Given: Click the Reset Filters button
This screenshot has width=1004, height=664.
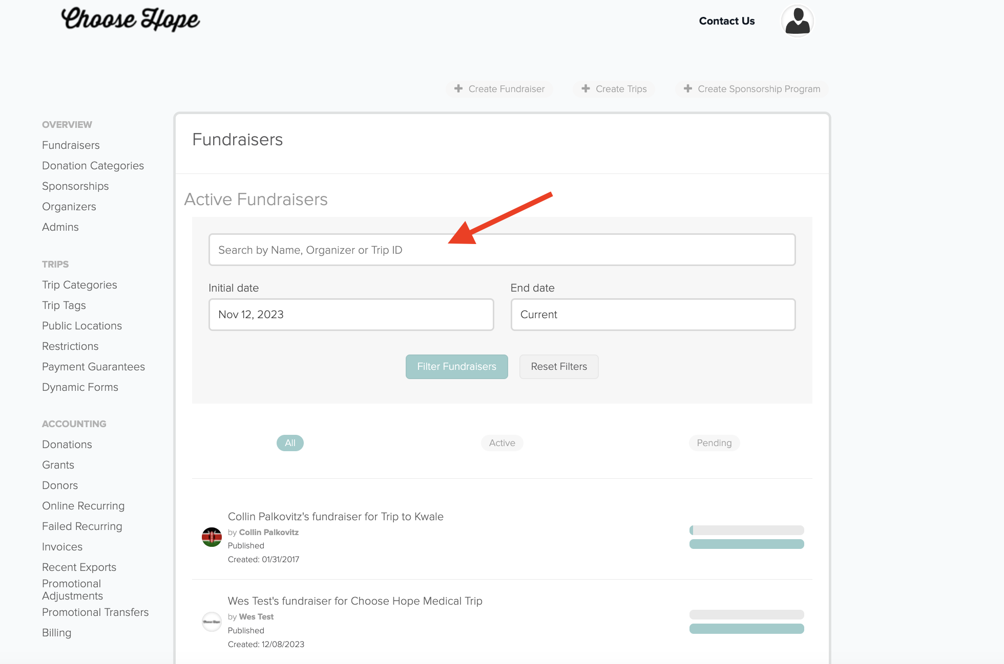Looking at the screenshot, I should click(x=559, y=367).
